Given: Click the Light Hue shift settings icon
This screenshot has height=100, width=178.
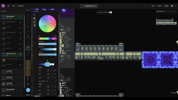Looking at the screenshot, I should coord(55,87).
